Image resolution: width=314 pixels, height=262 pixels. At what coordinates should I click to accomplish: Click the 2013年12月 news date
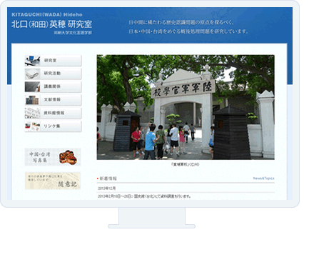coord(106,188)
